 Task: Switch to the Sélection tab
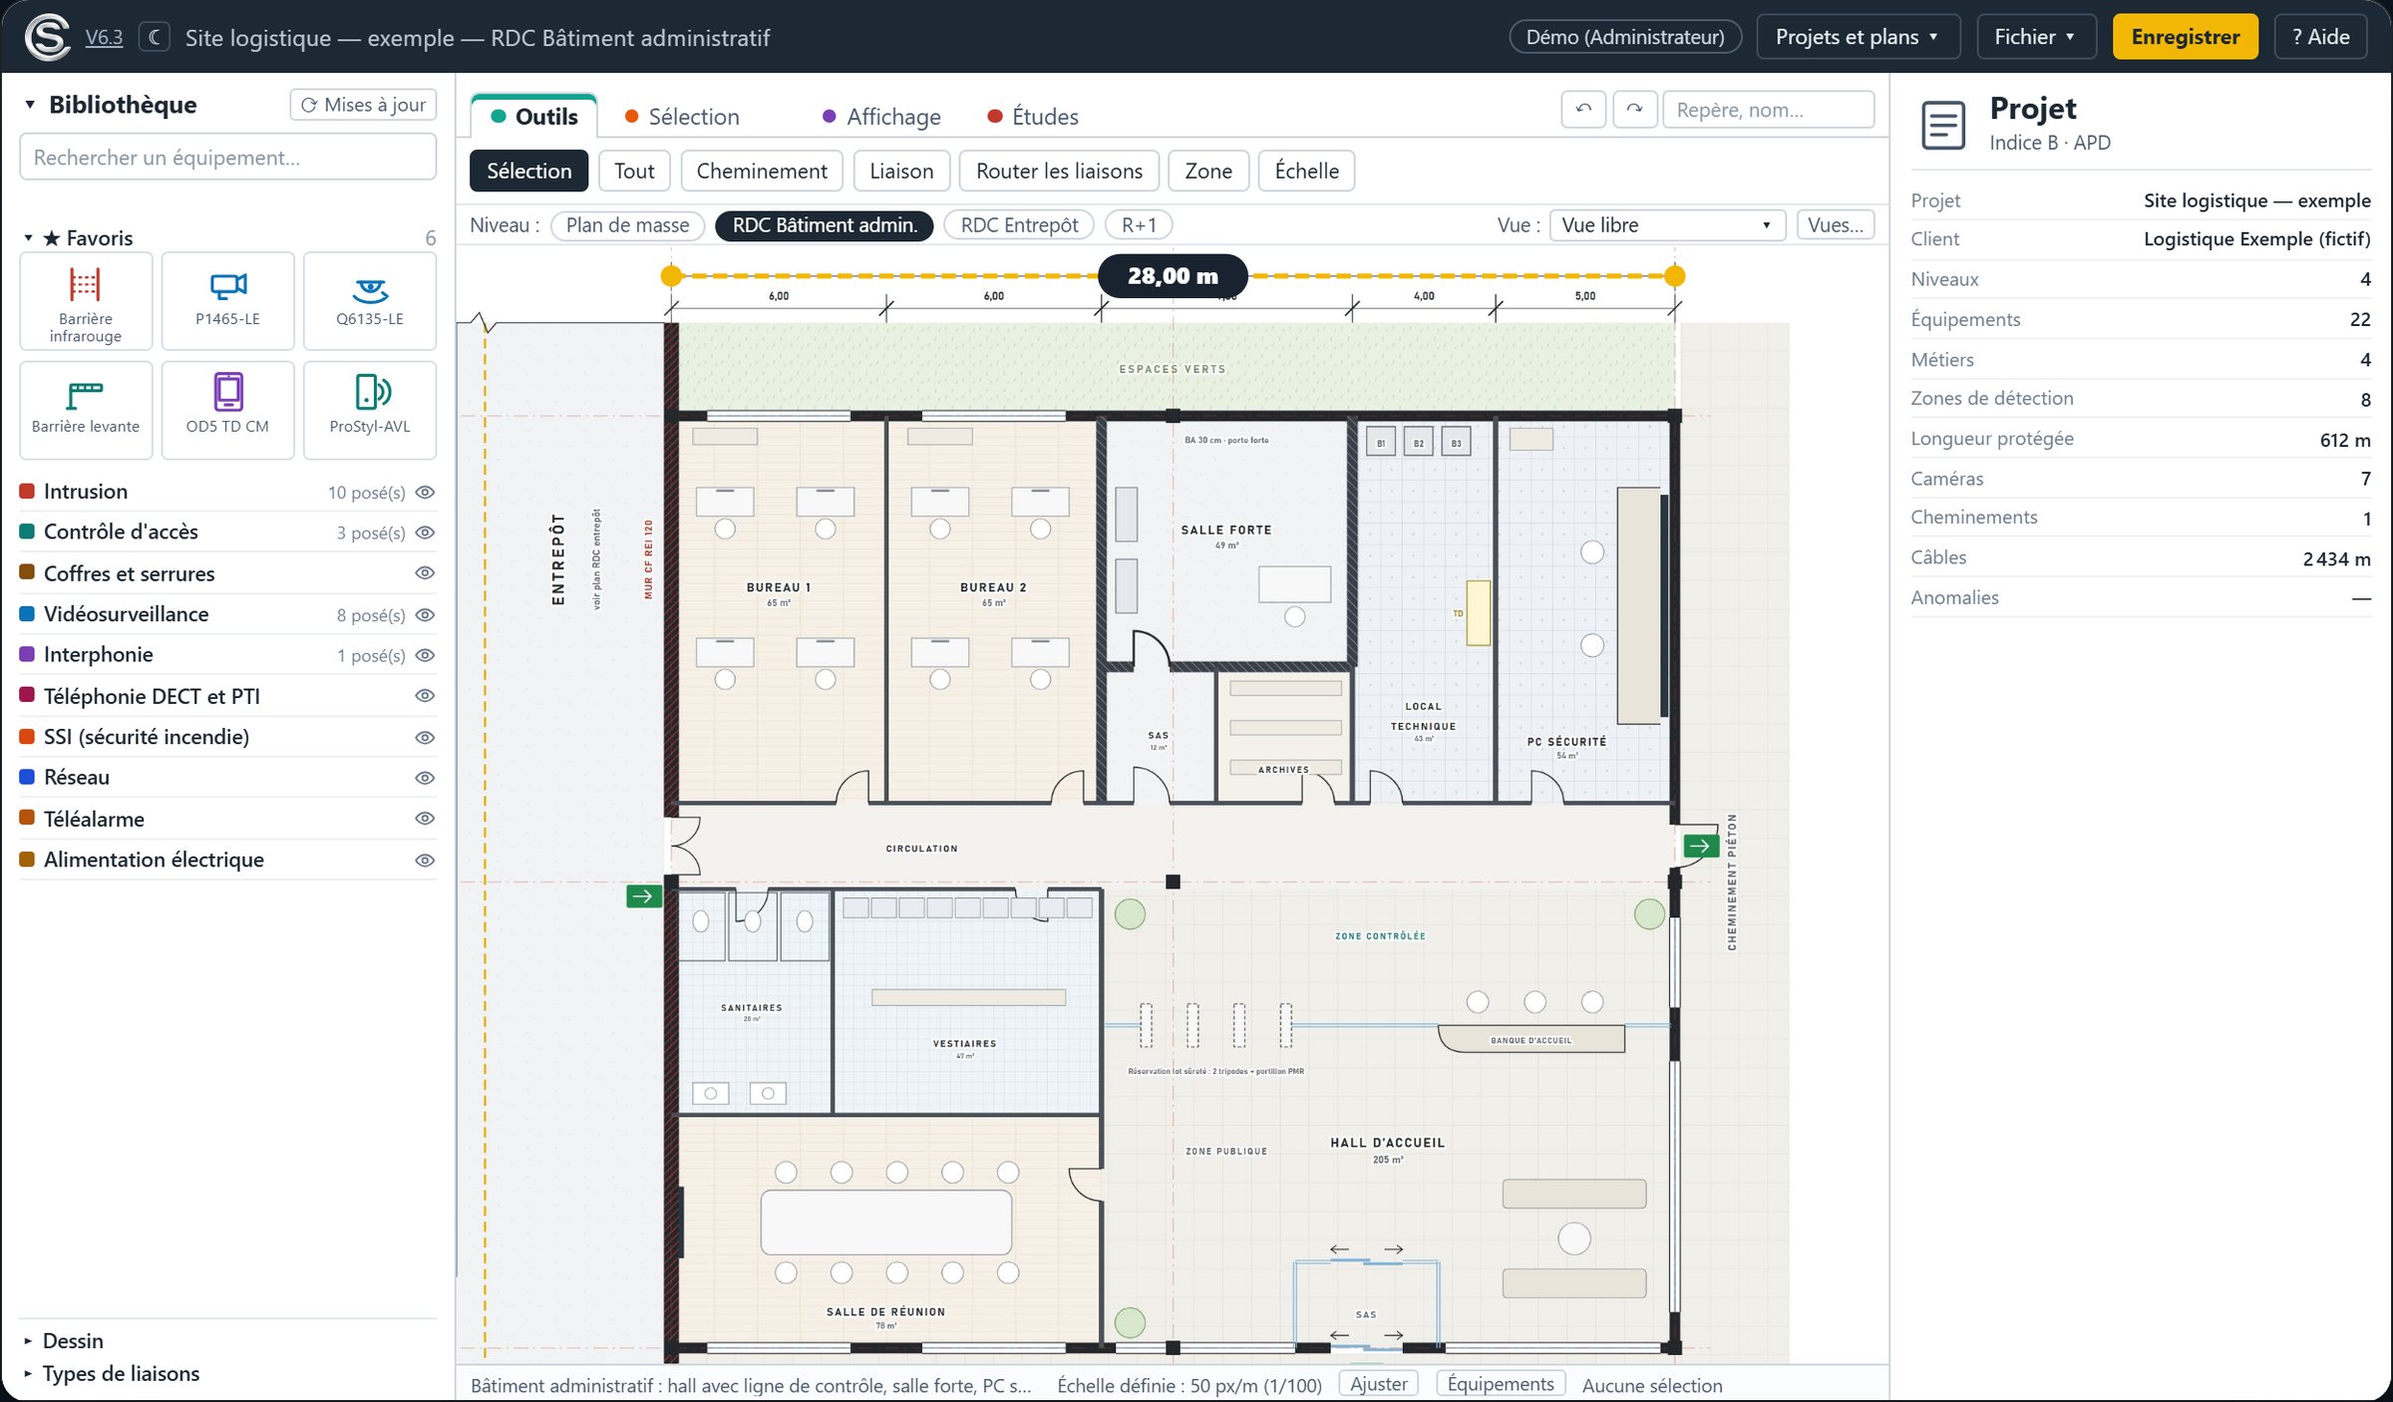tap(682, 117)
